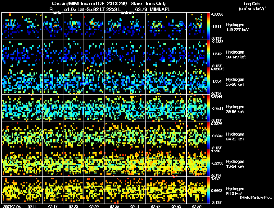Click the 'Hydrogen 5-13 keV' row label

235,191
